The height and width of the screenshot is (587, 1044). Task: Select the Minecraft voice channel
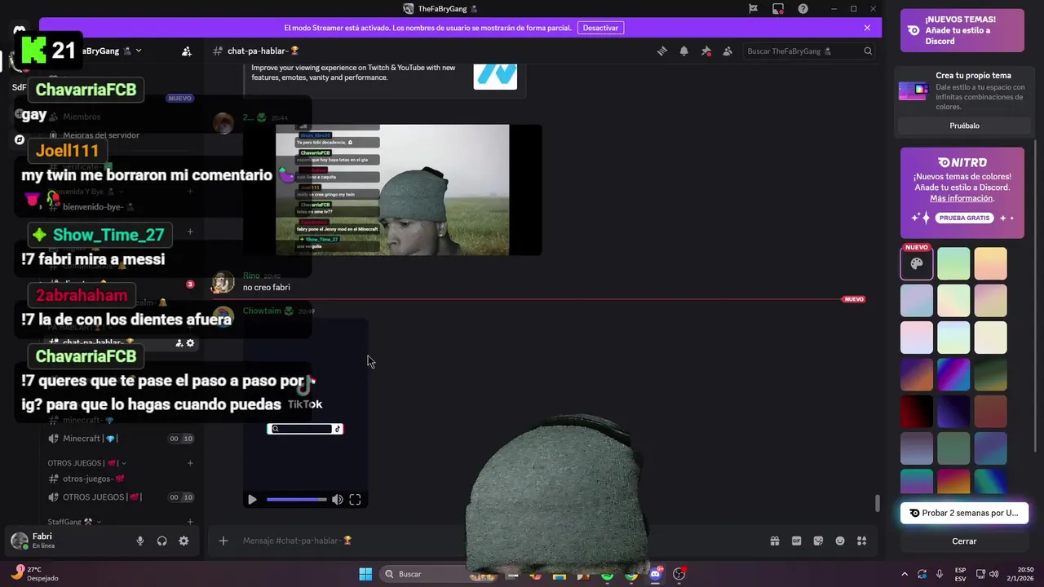(121, 439)
